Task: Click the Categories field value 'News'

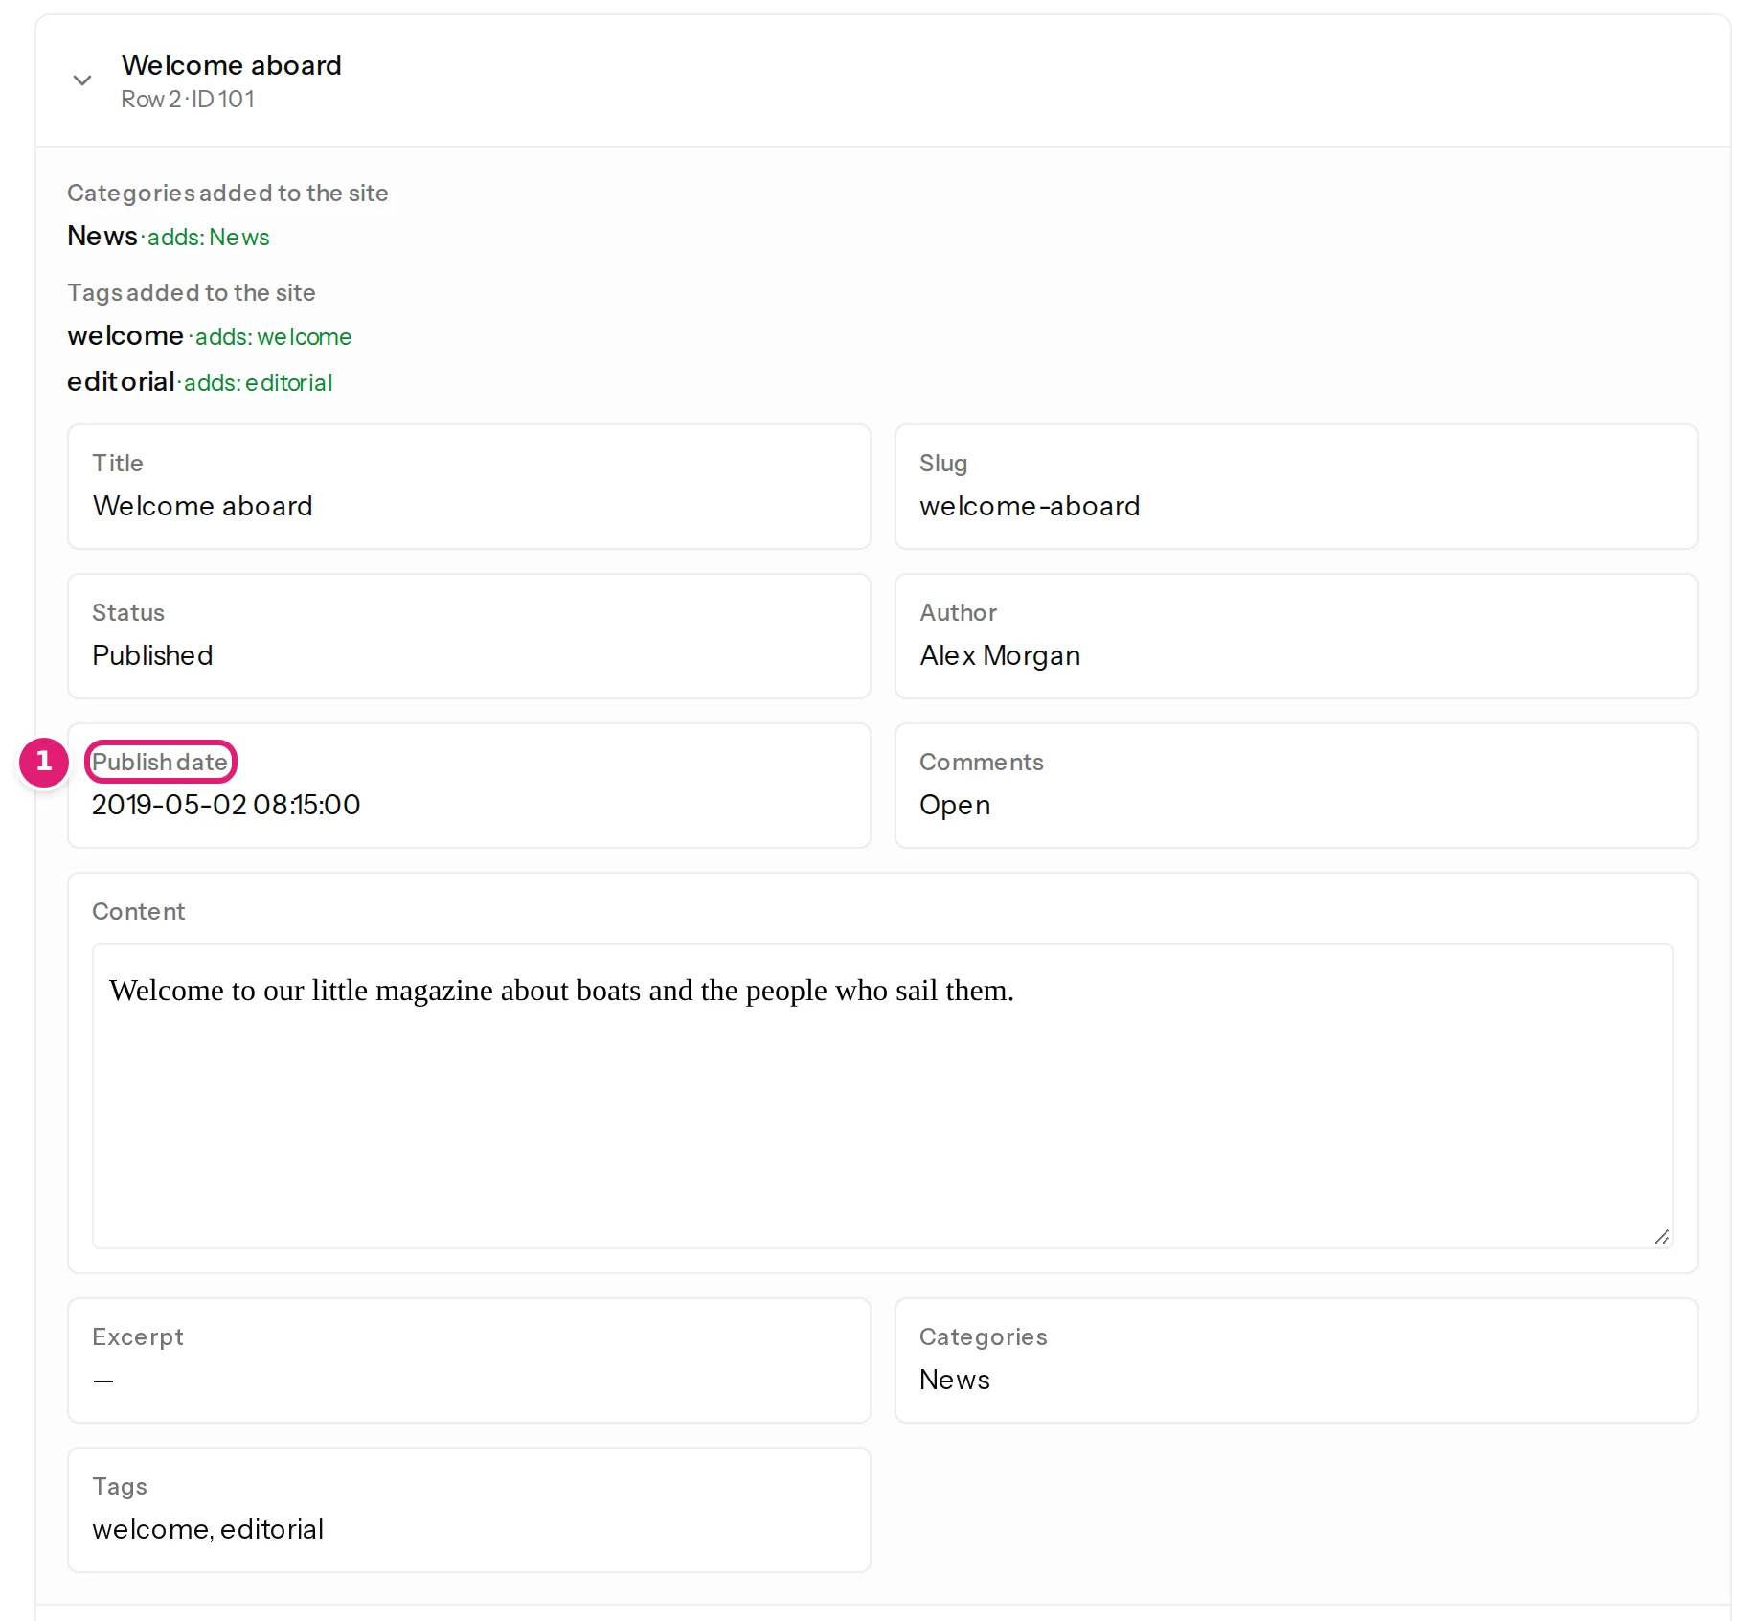Action: (955, 1380)
